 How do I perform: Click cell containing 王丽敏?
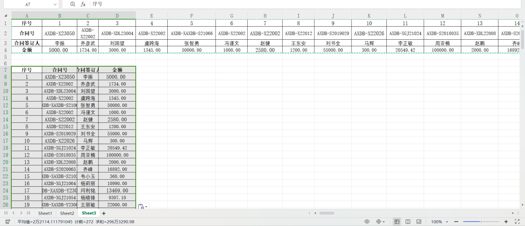tap(88, 205)
